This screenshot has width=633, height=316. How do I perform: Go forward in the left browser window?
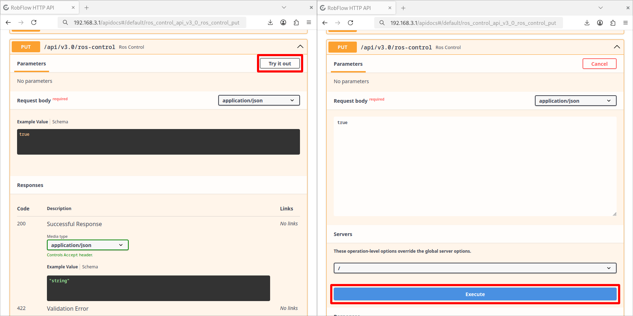(x=21, y=22)
